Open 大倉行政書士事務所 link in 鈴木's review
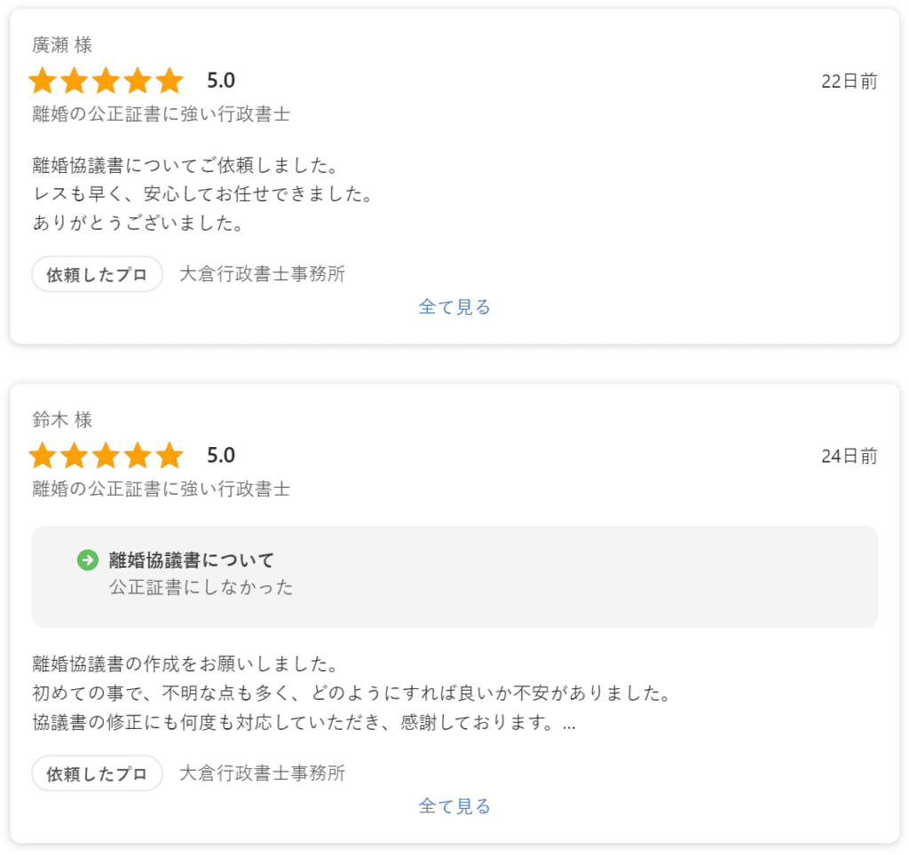The width and height of the screenshot is (909, 855). (262, 773)
